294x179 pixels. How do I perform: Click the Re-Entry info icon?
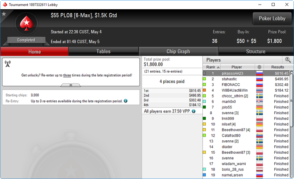click(x=126, y=101)
